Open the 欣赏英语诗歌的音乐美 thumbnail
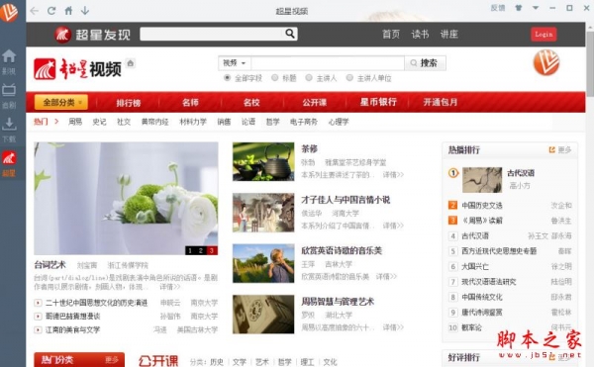 (263, 263)
